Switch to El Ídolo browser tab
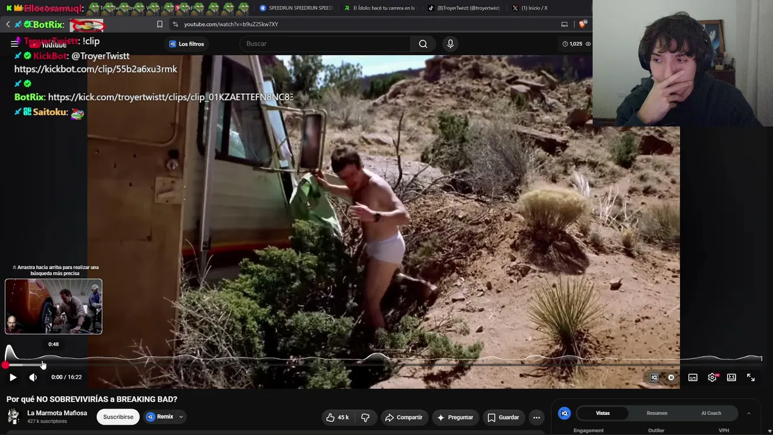Image resolution: width=773 pixels, height=435 pixels. [x=380, y=8]
